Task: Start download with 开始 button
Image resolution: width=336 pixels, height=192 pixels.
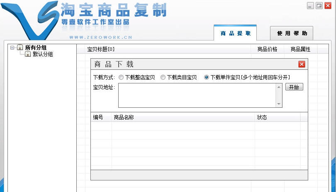Action: click(x=294, y=87)
